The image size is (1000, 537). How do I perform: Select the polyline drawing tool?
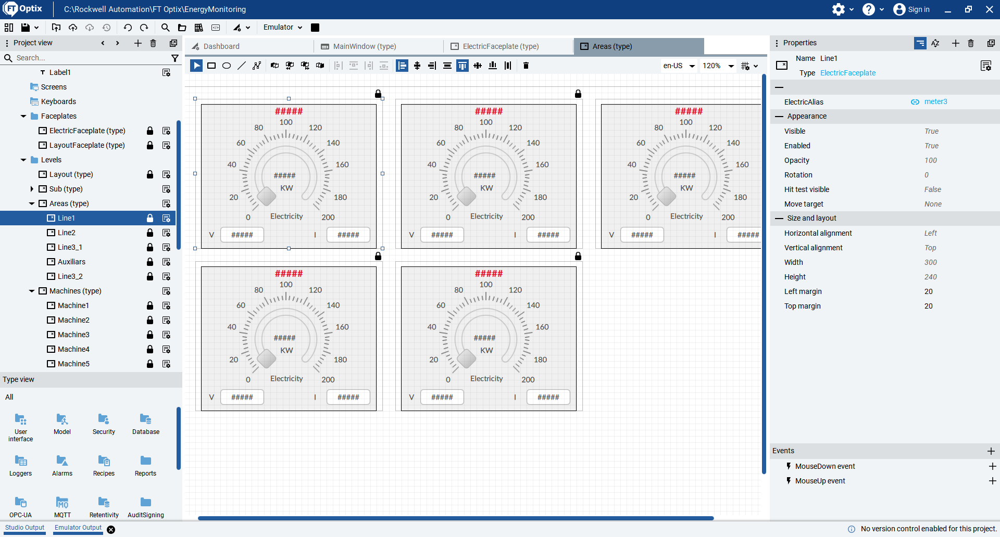pyautogui.click(x=257, y=66)
